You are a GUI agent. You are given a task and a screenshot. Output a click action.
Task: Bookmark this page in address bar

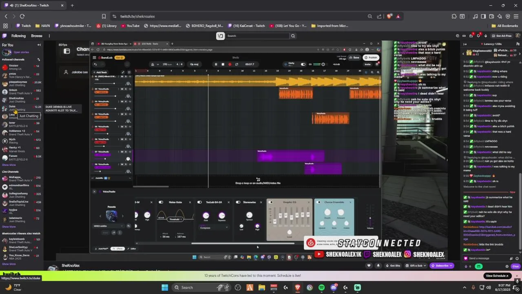point(104,16)
